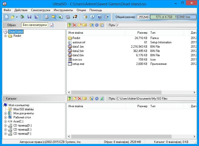Go up one level in the image pane toolbar
Screen dimensions: 199x146
(x=69, y=25)
